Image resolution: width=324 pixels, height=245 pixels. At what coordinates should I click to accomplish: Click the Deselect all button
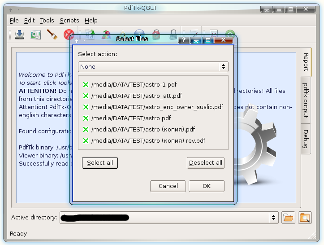[x=206, y=163]
